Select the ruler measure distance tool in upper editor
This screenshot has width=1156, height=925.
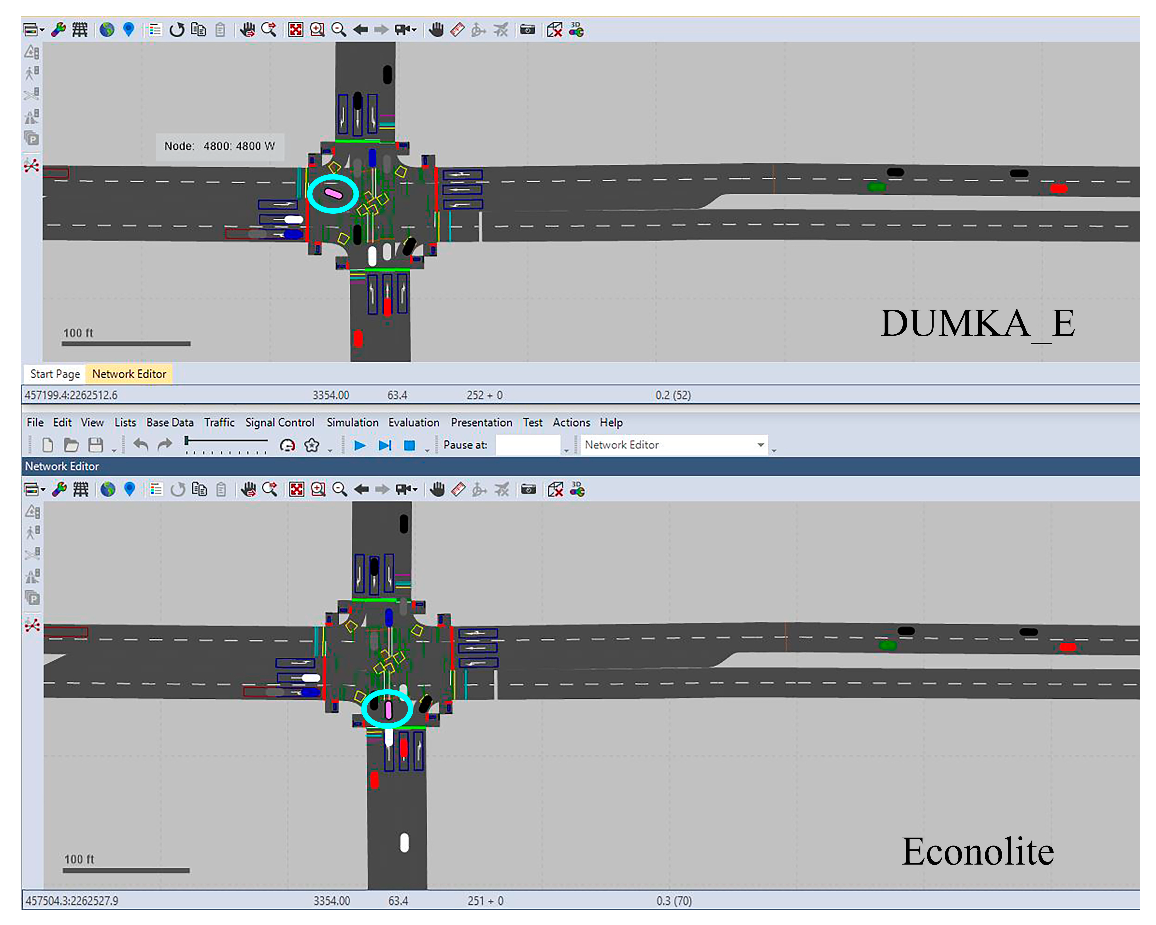tap(457, 30)
